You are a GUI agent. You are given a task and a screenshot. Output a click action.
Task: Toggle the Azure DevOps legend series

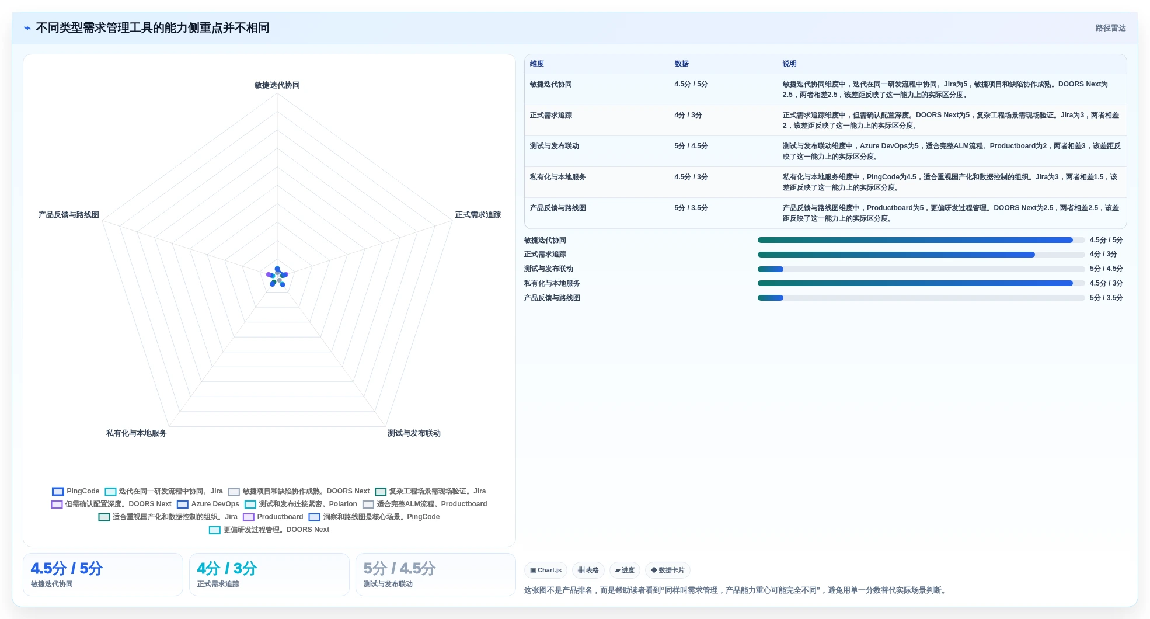click(x=208, y=505)
